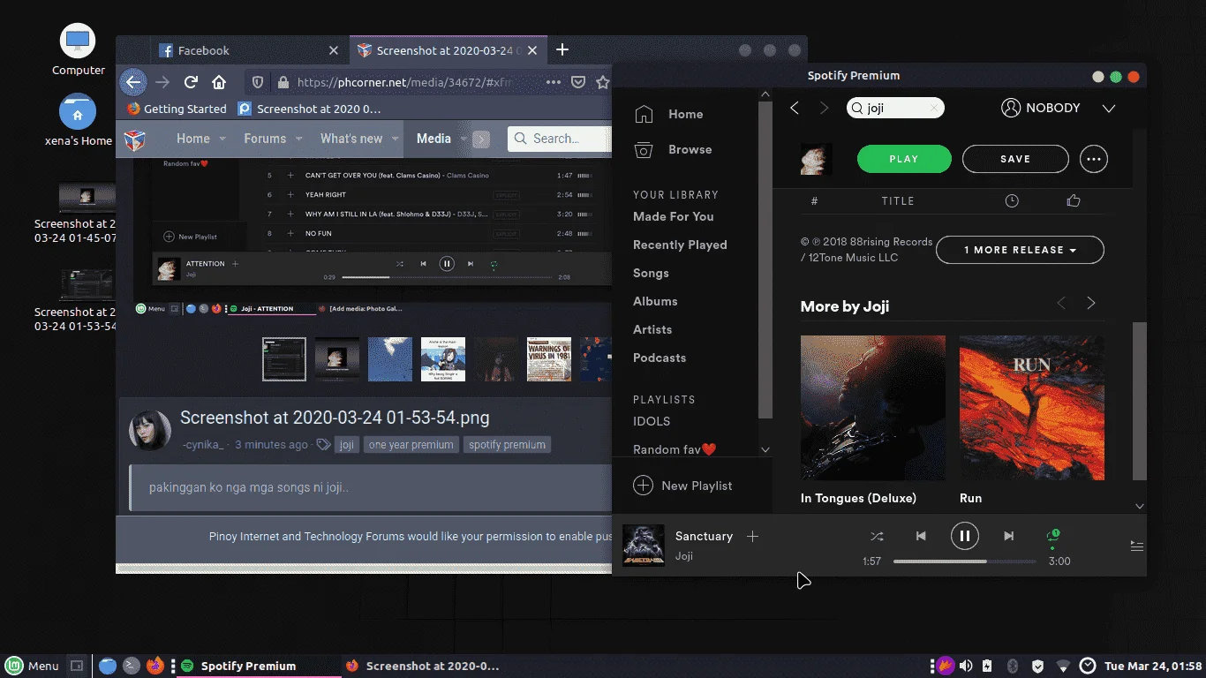Open Firefox page actions ellipsis
Viewport: 1206px width, 678px height.
tap(554, 82)
